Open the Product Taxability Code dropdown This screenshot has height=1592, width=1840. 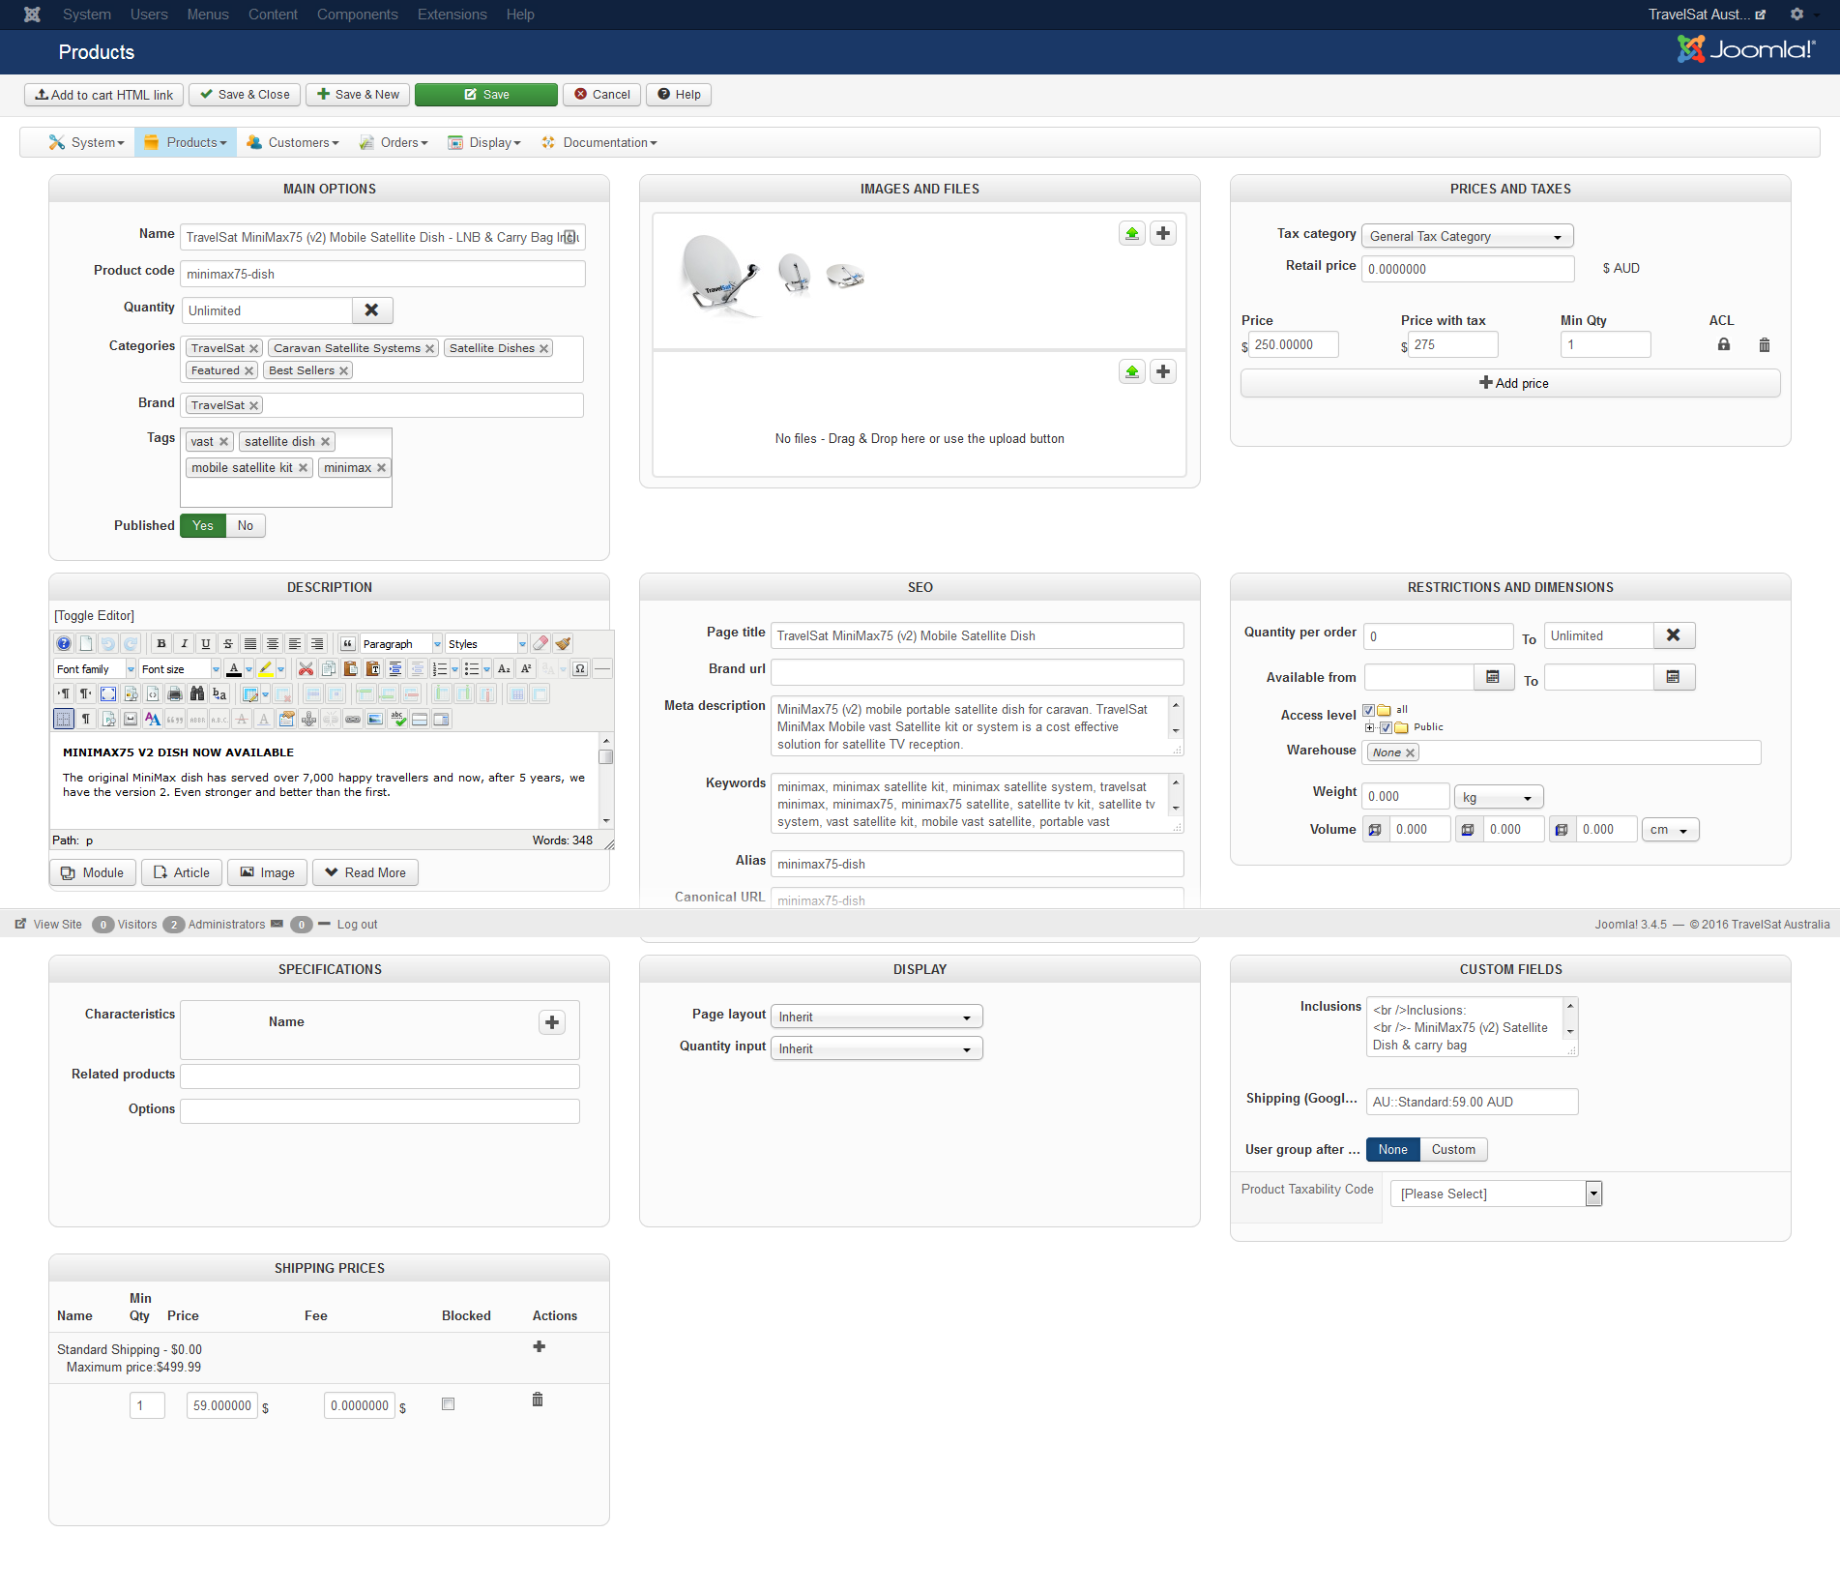[1496, 1194]
